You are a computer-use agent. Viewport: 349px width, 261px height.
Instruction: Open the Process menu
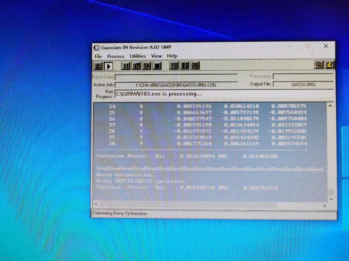point(116,56)
